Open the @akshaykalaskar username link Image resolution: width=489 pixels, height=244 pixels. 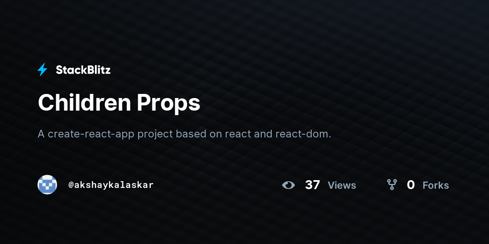(111, 185)
